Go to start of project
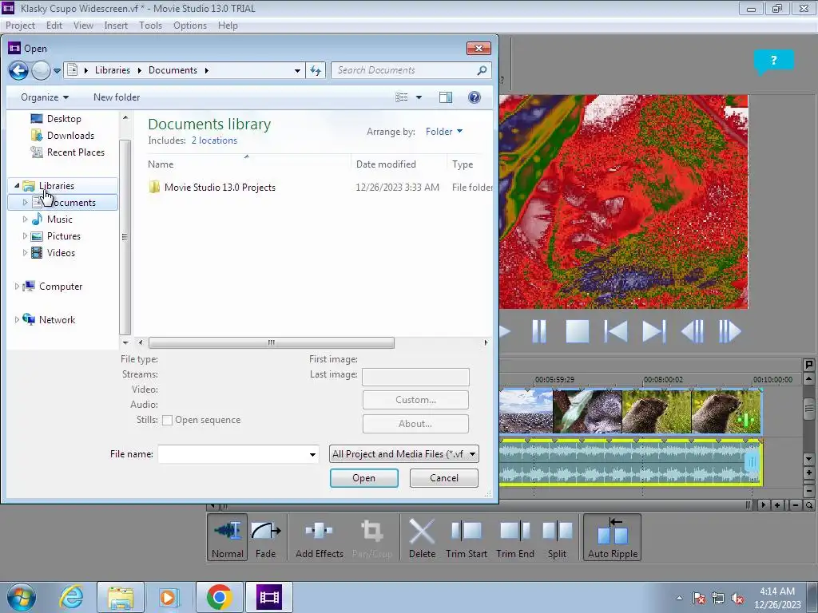This screenshot has height=613, width=818. point(616,331)
